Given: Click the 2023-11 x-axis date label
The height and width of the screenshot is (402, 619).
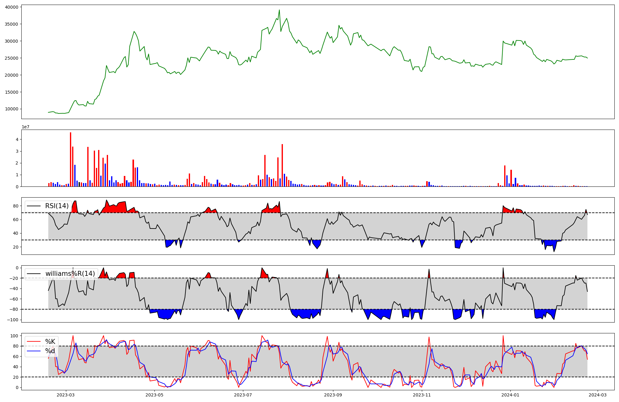Looking at the screenshot, I should tap(422, 395).
